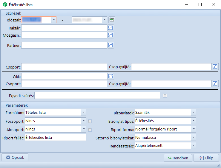Click the Partner lookup icon
The width and height of the screenshot is (221, 168).
tap(110, 45)
